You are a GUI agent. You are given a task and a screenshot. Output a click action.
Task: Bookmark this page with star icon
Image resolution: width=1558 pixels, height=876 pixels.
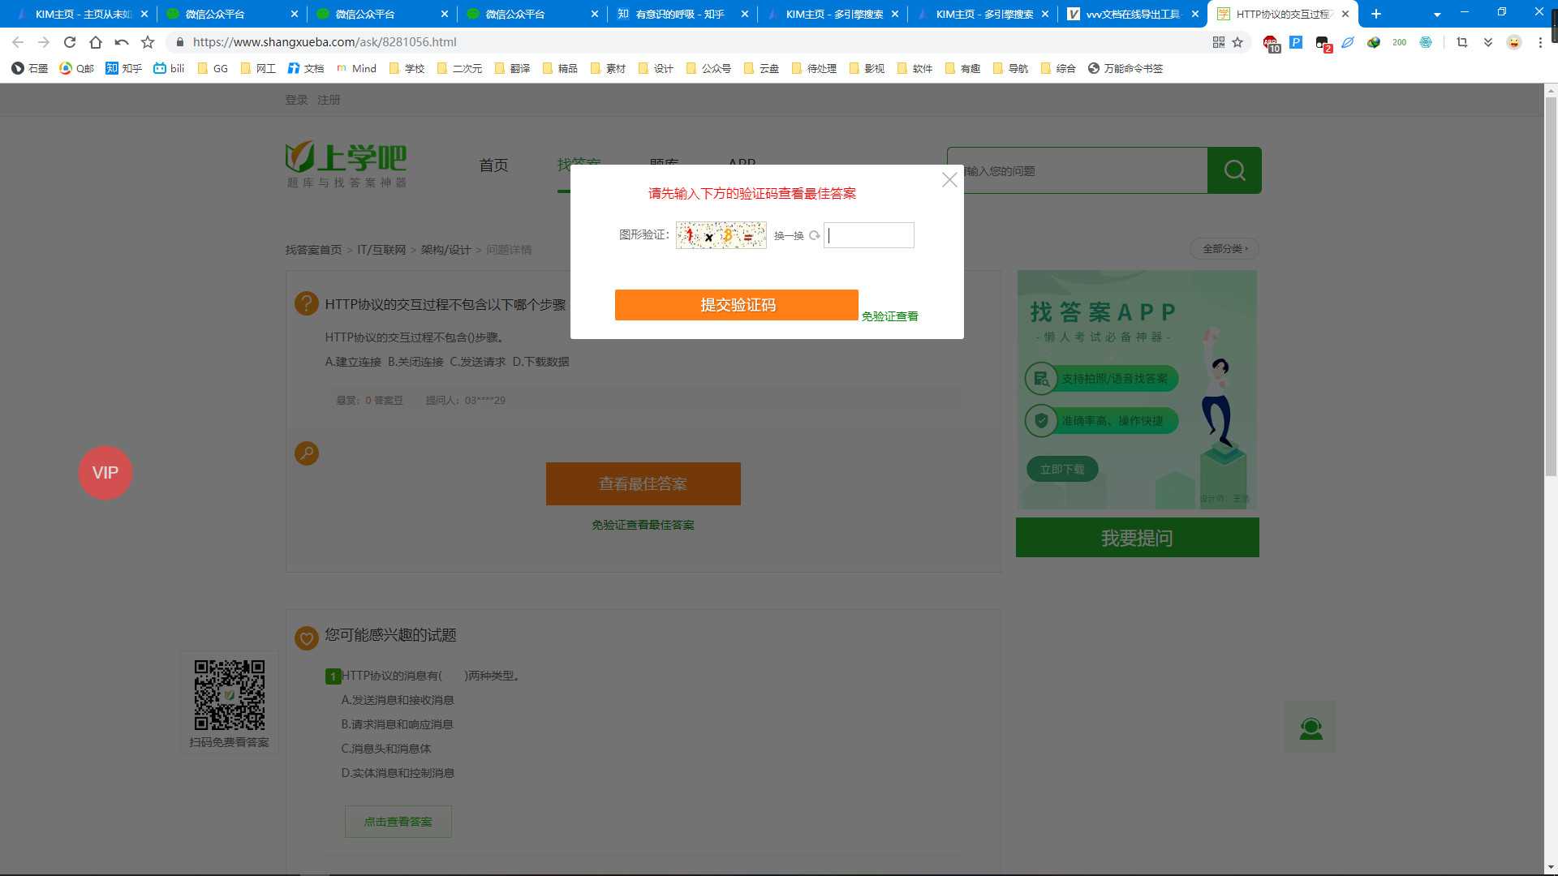1237,42
